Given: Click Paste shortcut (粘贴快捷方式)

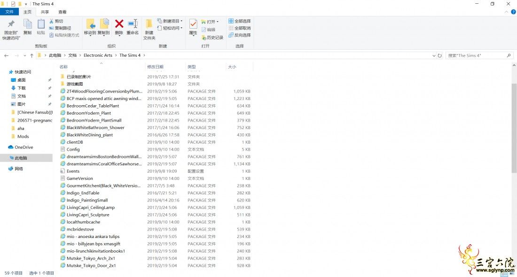Looking at the screenshot, I should point(64,35).
